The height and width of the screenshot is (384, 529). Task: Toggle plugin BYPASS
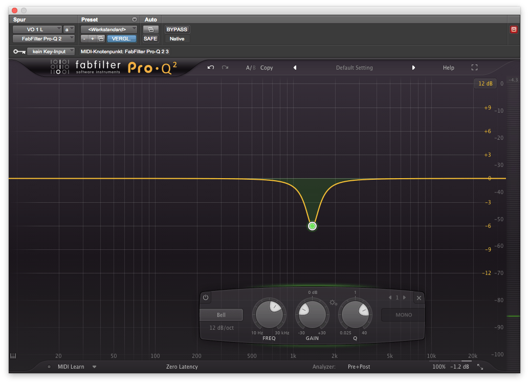[x=177, y=29]
